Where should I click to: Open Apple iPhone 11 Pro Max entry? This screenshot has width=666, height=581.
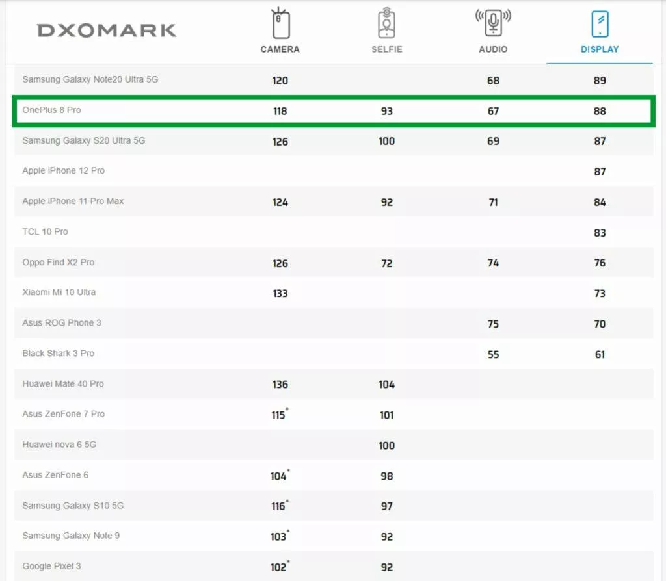pos(73,201)
